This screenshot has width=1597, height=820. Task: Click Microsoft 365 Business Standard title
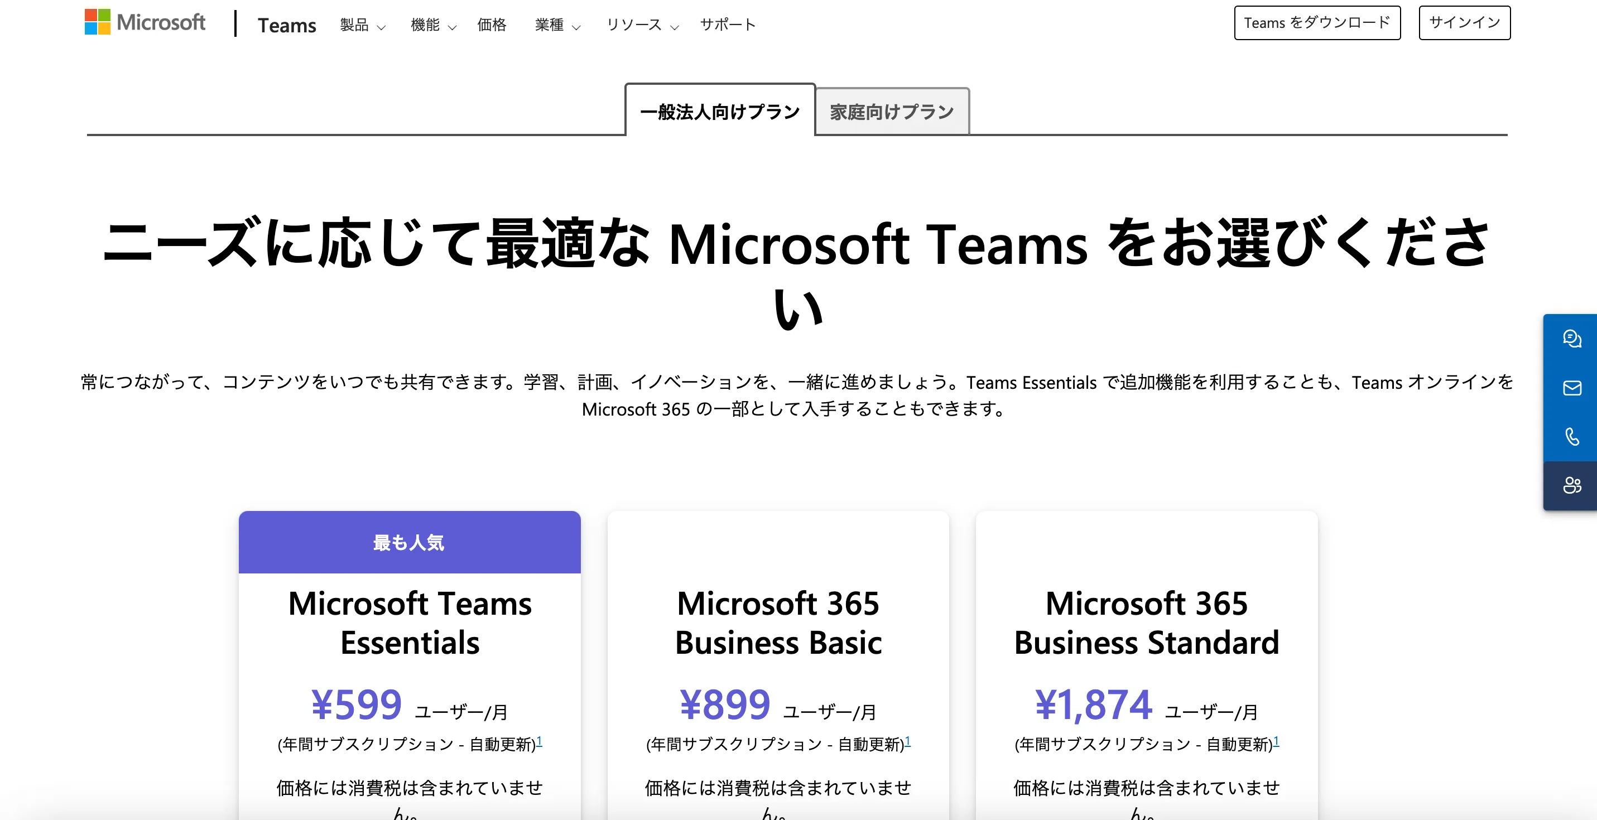click(1146, 623)
